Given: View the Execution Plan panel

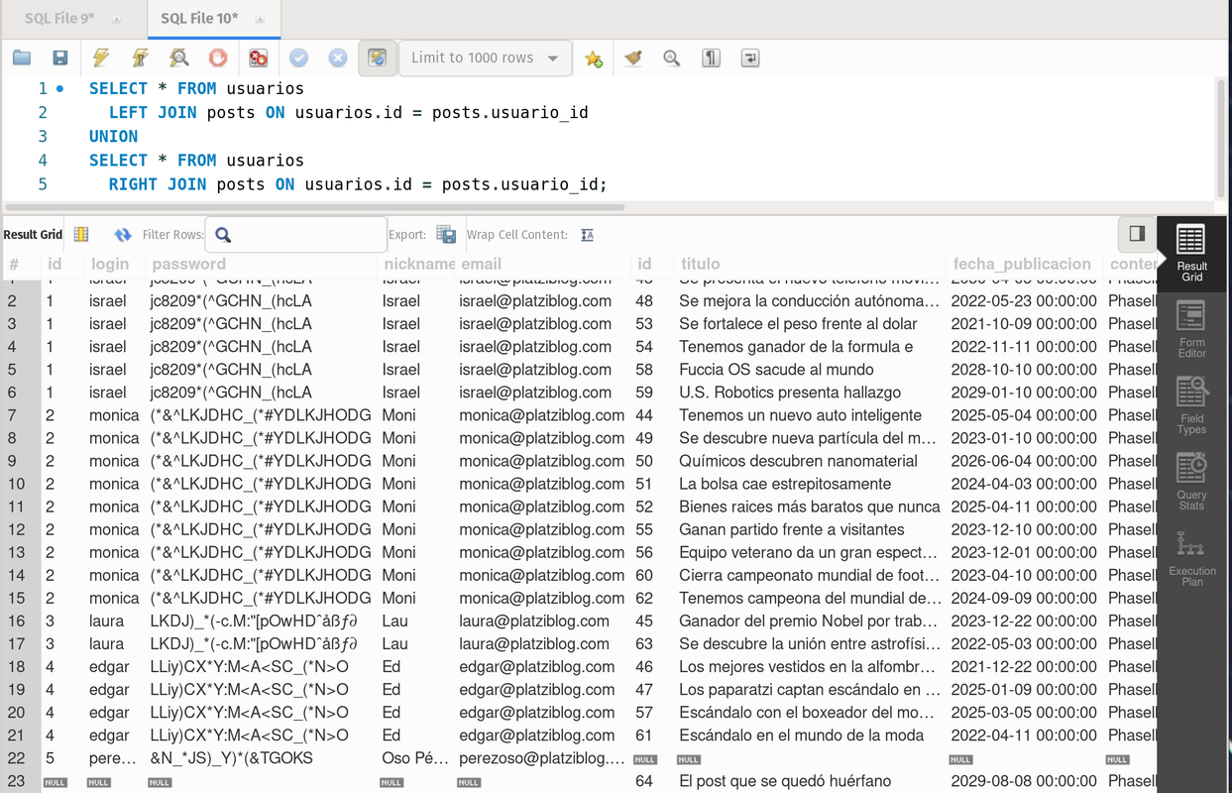Looking at the screenshot, I should click(1191, 558).
